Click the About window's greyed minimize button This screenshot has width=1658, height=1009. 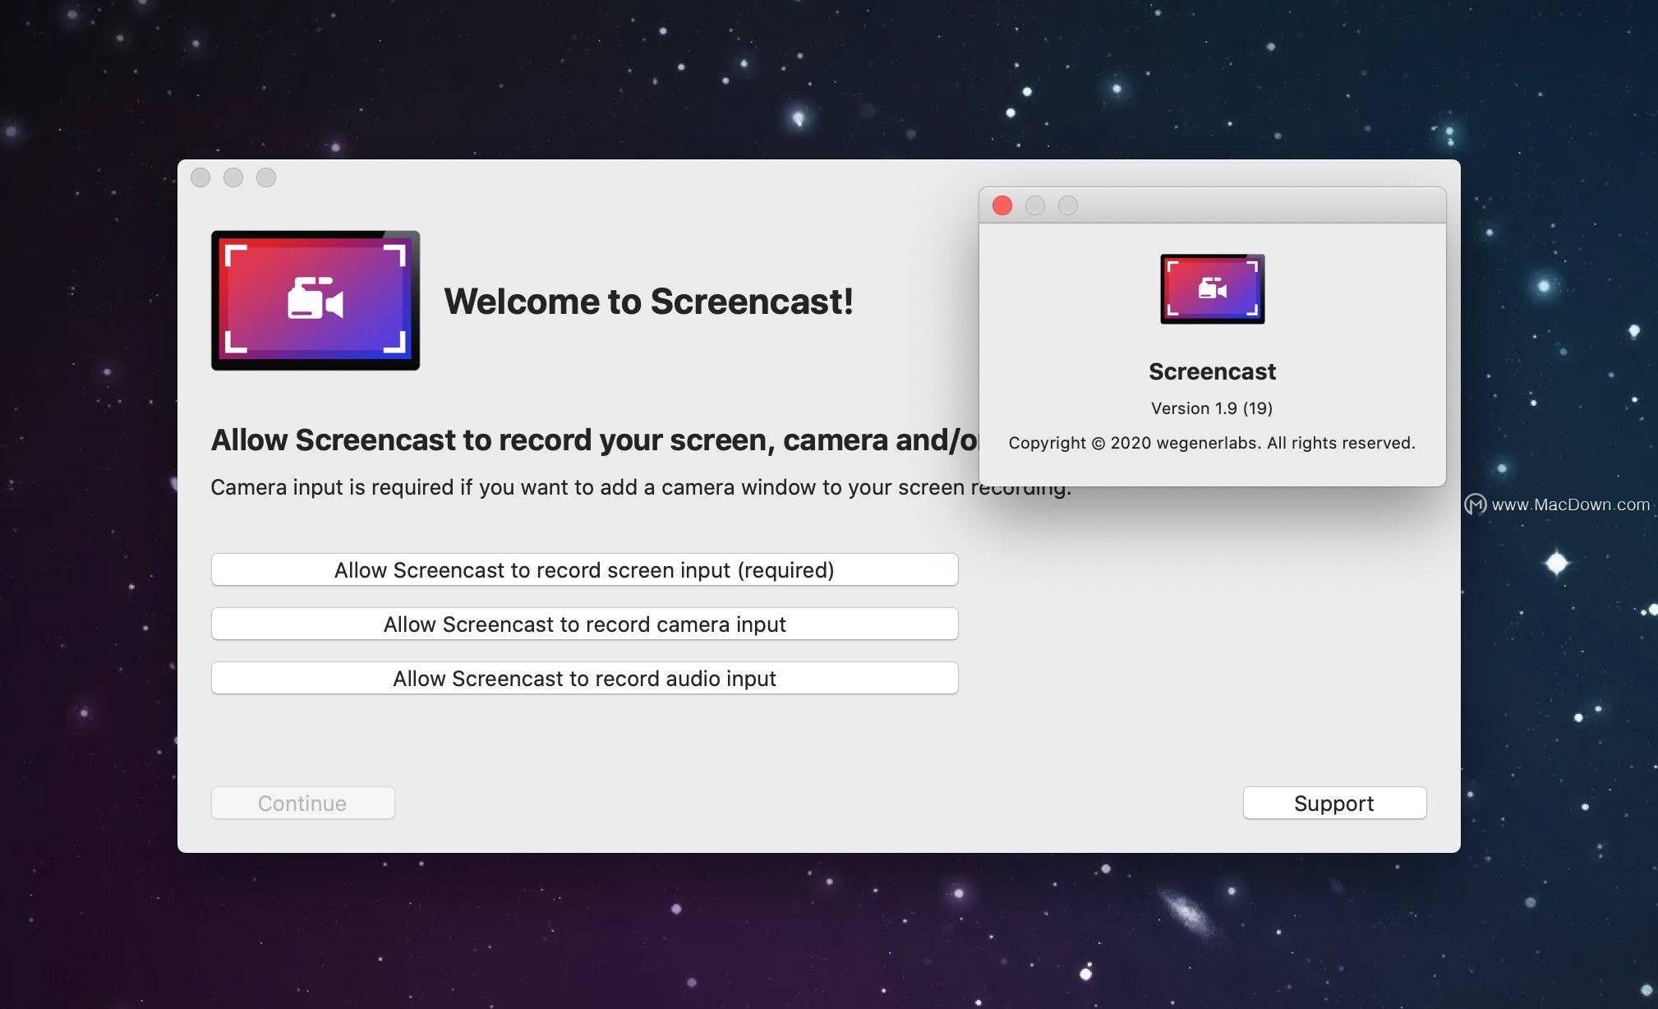click(1035, 205)
